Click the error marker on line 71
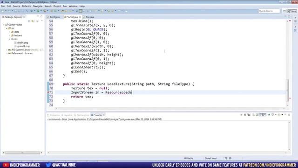 click(x=48, y=92)
